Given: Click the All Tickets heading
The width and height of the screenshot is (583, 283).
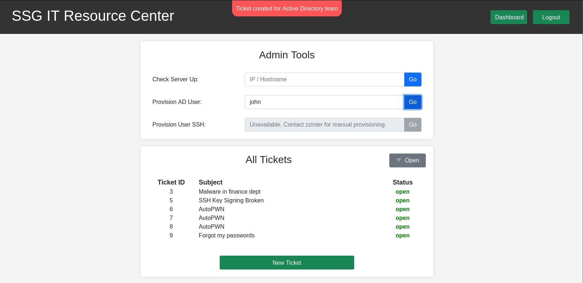Looking at the screenshot, I should tap(269, 160).
